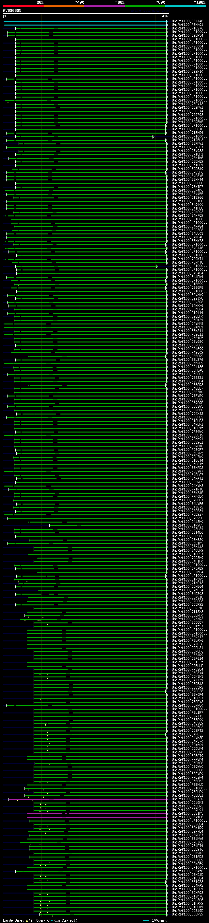Select label UniRef100_Q17EL3
This screenshot has height=923, width=209.
(187, 140)
